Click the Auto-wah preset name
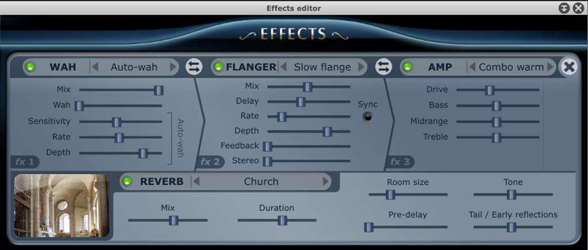This screenshot has width=588, height=250. 134,67
